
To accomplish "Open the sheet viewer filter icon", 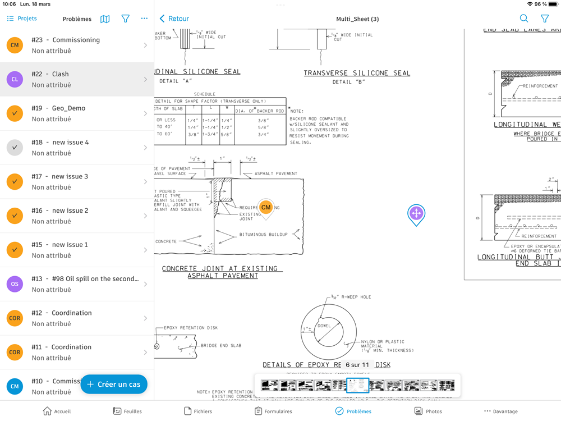I will tap(545, 19).
